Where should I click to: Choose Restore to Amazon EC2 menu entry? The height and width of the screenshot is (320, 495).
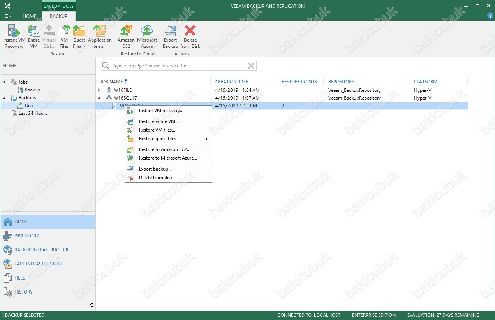[x=169, y=149]
